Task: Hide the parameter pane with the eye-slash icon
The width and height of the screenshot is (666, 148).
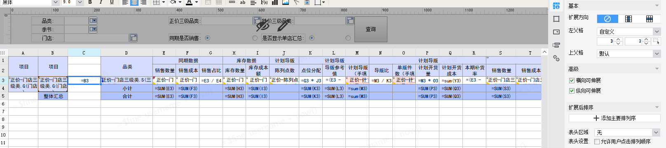Action: tap(263, 26)
